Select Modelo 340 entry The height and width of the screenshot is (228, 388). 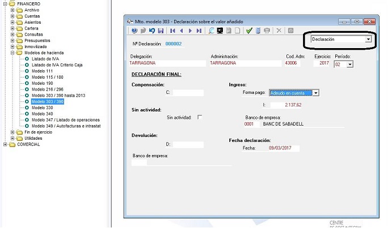tap(42, 114)
